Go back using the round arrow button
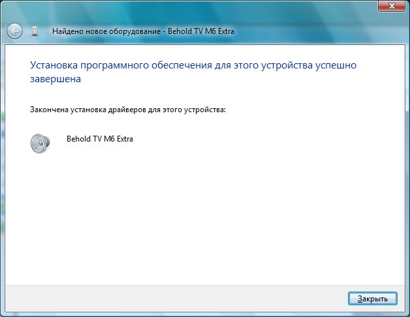Screen dimensions: 410x317 14,31
